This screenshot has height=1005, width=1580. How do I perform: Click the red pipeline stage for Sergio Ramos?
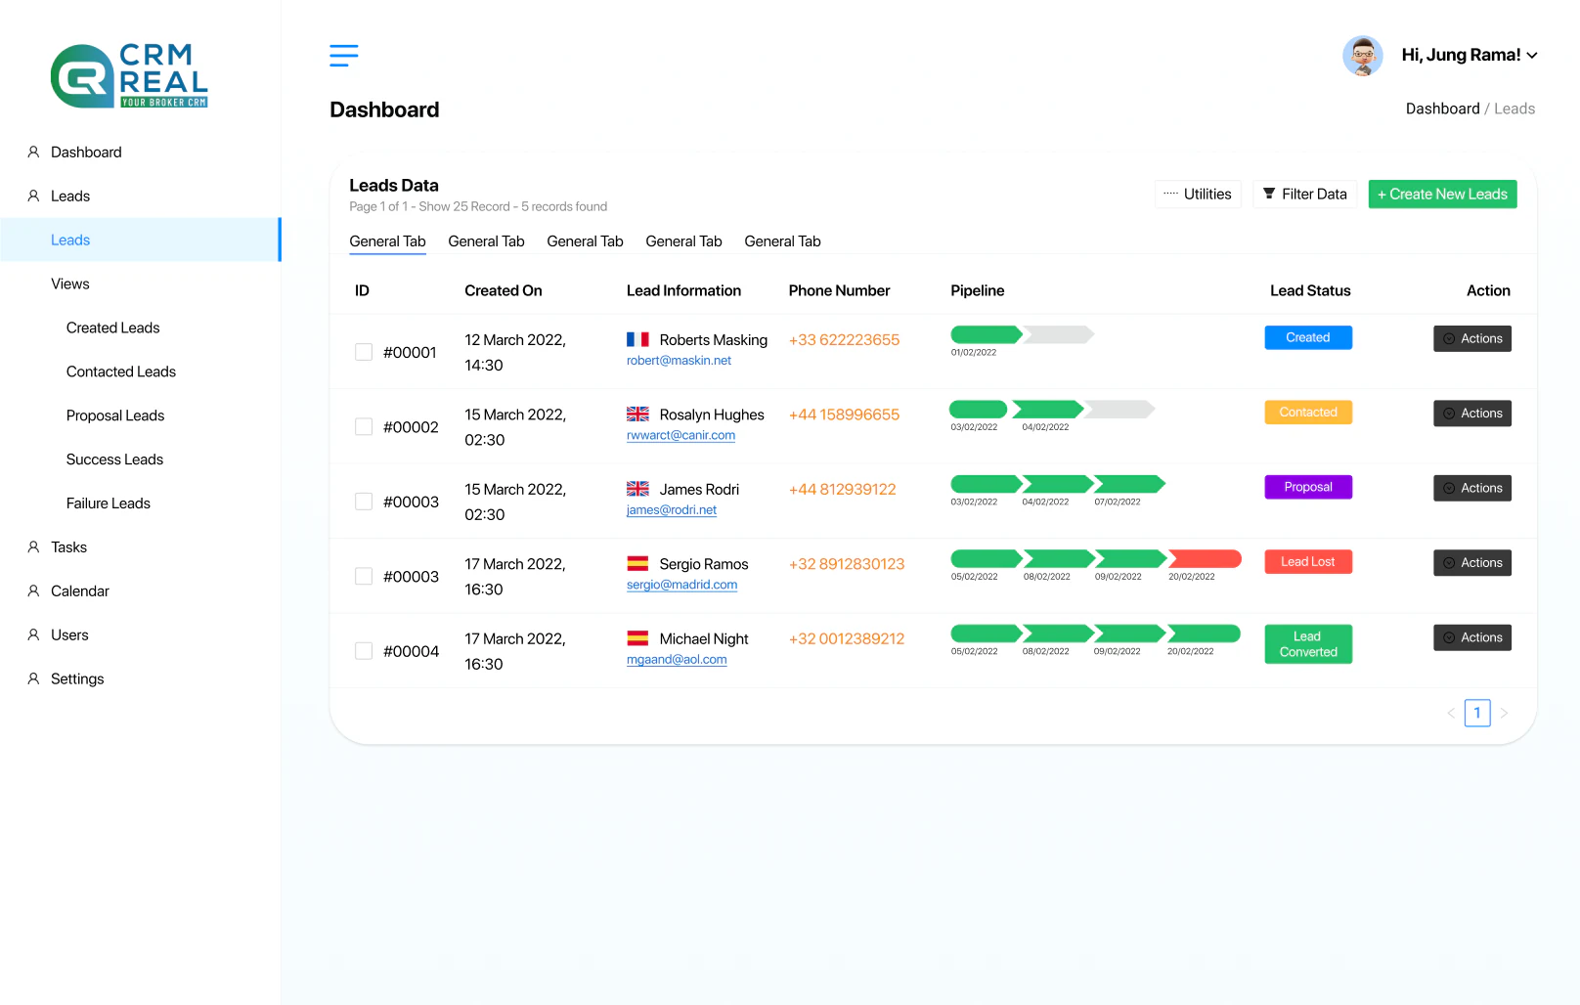click(1205, 558)
